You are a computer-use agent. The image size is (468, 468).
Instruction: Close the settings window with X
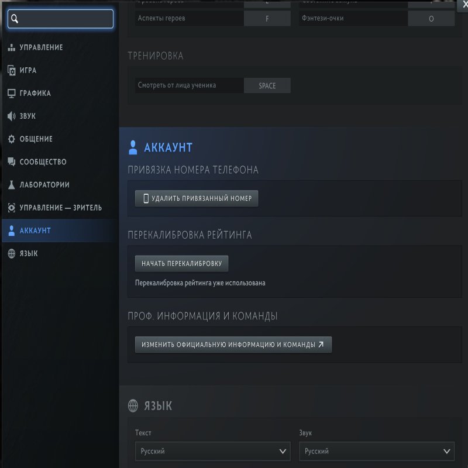464,4
